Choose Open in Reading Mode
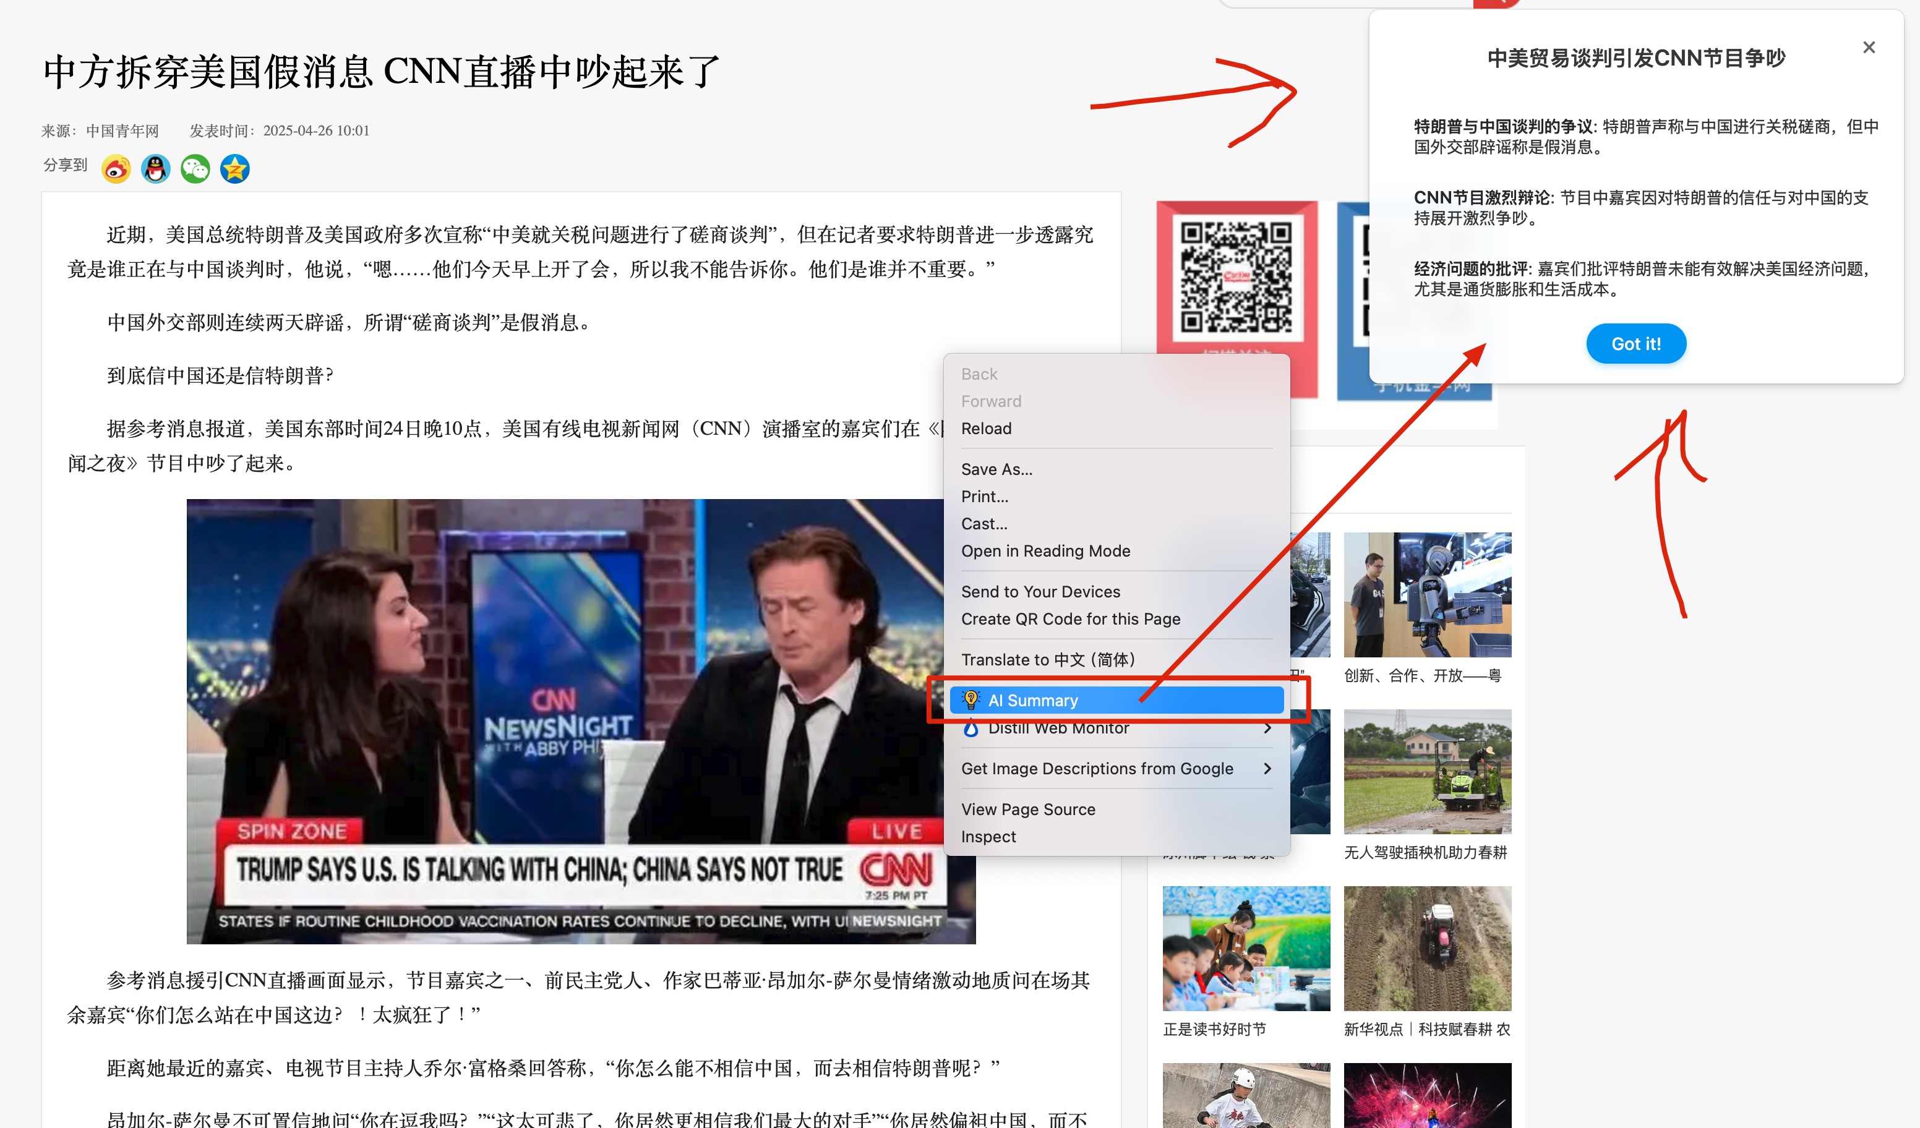 point(1116,550)
